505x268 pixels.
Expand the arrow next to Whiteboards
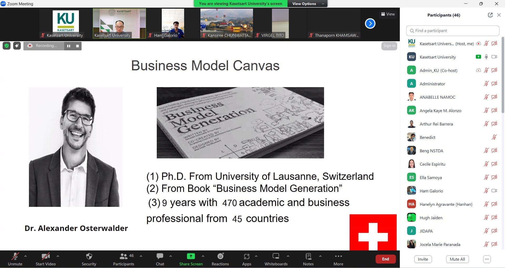coord(288,256)
